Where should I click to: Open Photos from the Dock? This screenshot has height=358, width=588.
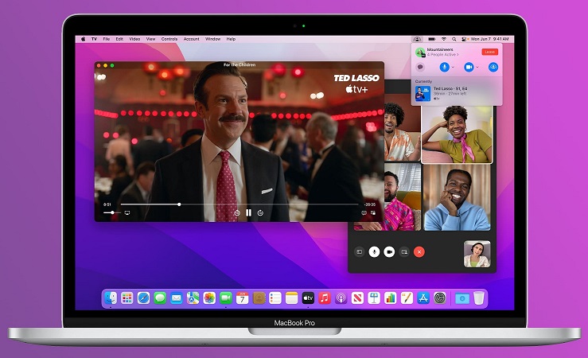[x=209, y=298]
